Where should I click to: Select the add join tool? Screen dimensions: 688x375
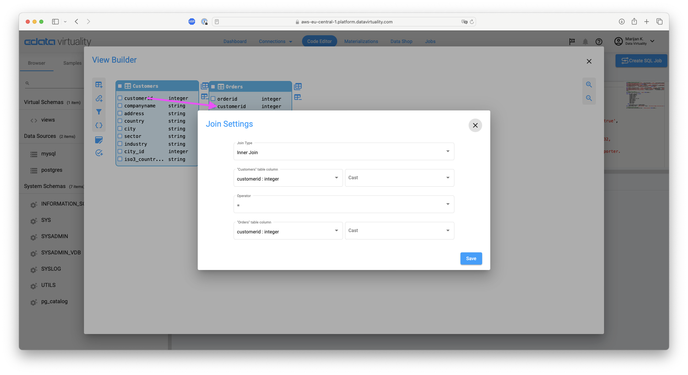pyautogui.click(x=99, y=98)
